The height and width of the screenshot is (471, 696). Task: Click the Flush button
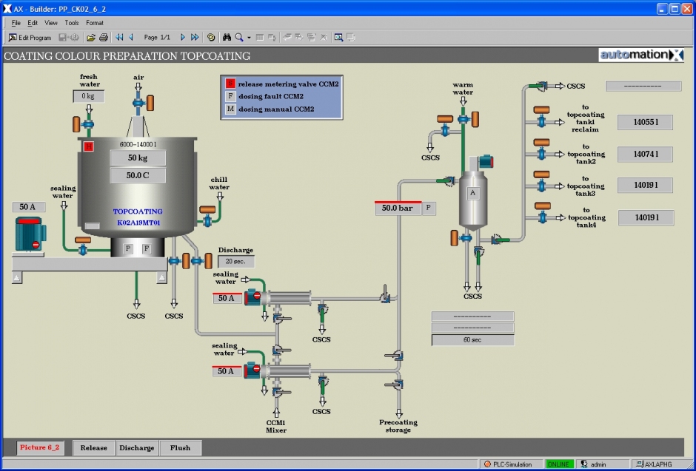[180, 448]
